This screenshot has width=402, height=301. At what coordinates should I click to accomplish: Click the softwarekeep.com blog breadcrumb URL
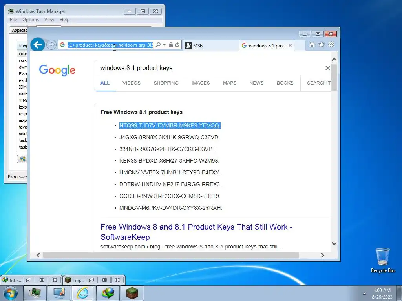coord(191,247)
